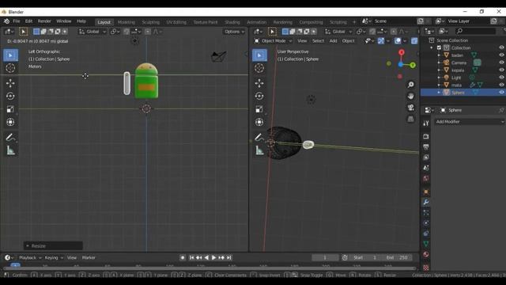Select the Scale tool in right viewport
506x285 pixels.
coord(259,109)
